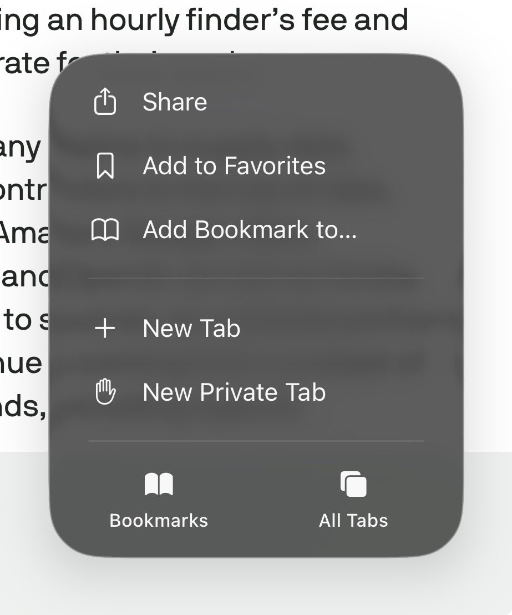Viewport: 512px width, 615px height.
Task: Click the All Tabs stacked squares icon
Action: point(353,484)
